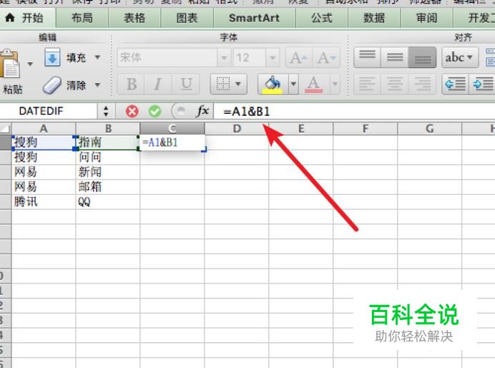Click cell A1 containing 搜狗
Screen dimensions: 495x368
pyautogui.click(x=44, y=142)
